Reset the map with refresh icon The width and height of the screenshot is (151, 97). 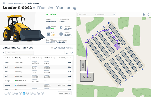[x=148, y=14]
